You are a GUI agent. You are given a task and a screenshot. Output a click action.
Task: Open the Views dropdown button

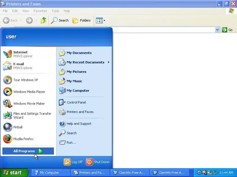tap(100, 20)
